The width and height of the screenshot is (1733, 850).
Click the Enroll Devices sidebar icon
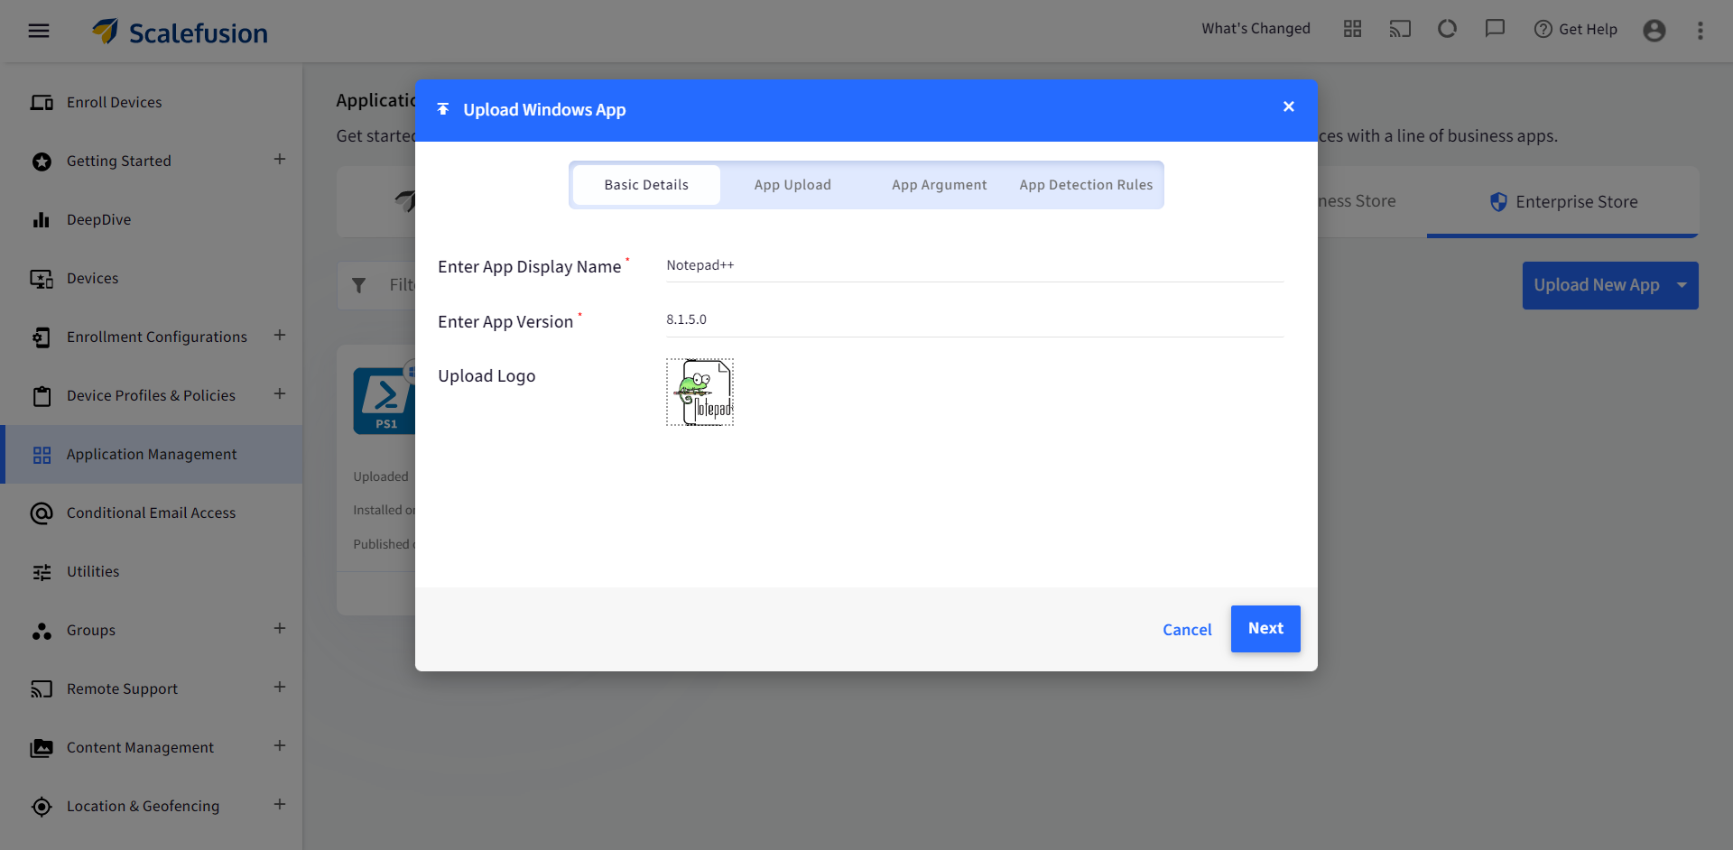tap(42, 103)
